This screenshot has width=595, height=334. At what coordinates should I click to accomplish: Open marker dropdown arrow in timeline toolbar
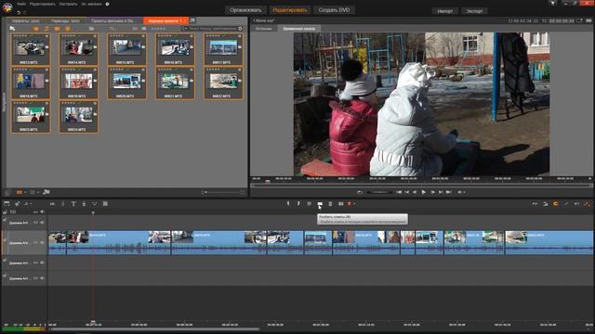[x=354, y=204]
